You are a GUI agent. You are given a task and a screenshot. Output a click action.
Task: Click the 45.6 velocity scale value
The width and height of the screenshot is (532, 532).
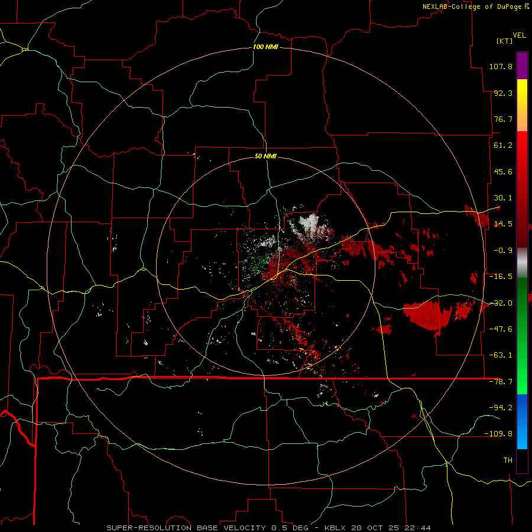503,171
